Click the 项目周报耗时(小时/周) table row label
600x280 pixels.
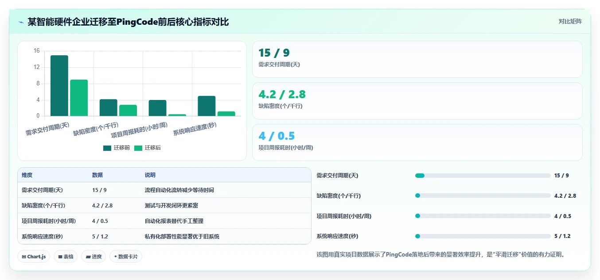tap(49, 221)
